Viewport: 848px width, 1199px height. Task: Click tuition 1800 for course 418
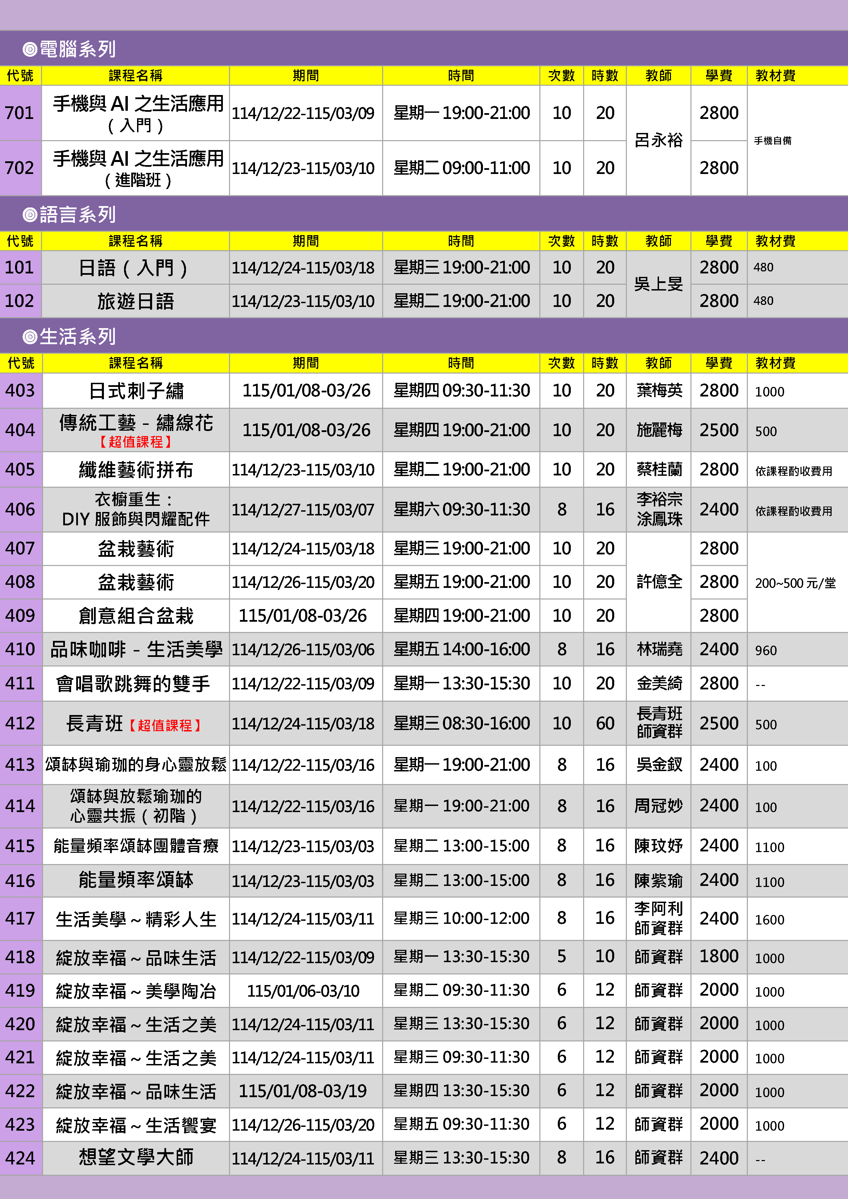pos(718,956)
